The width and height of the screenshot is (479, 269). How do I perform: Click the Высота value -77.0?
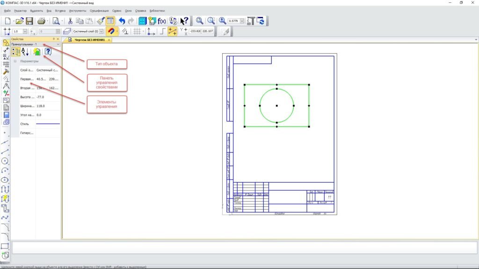point(48,97)
